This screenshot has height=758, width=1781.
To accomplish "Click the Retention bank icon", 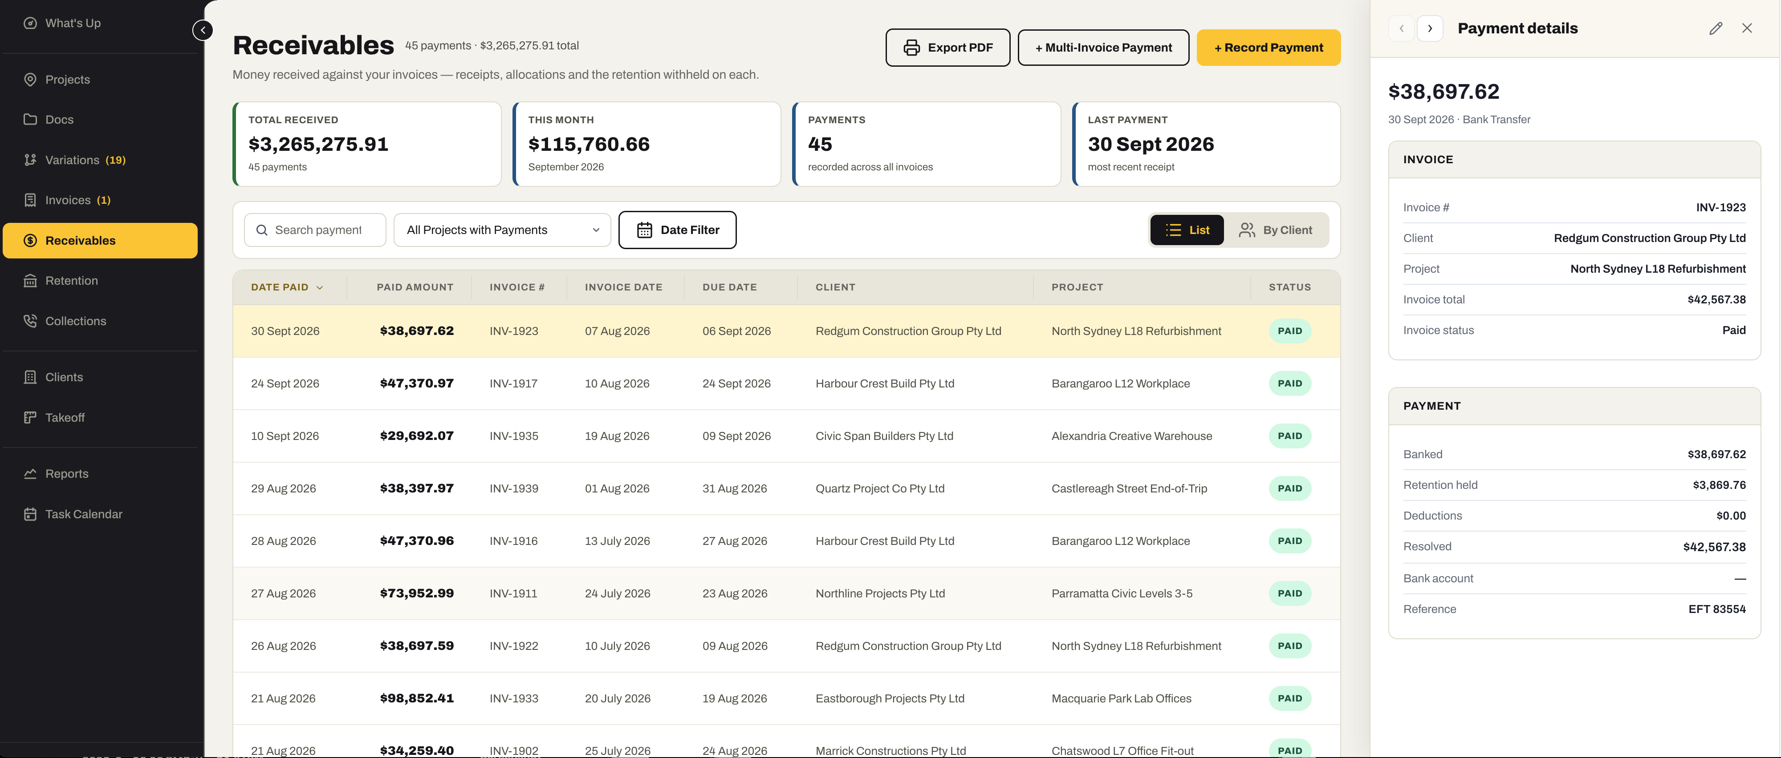I will pyautogui.click(x=30, y=281).
